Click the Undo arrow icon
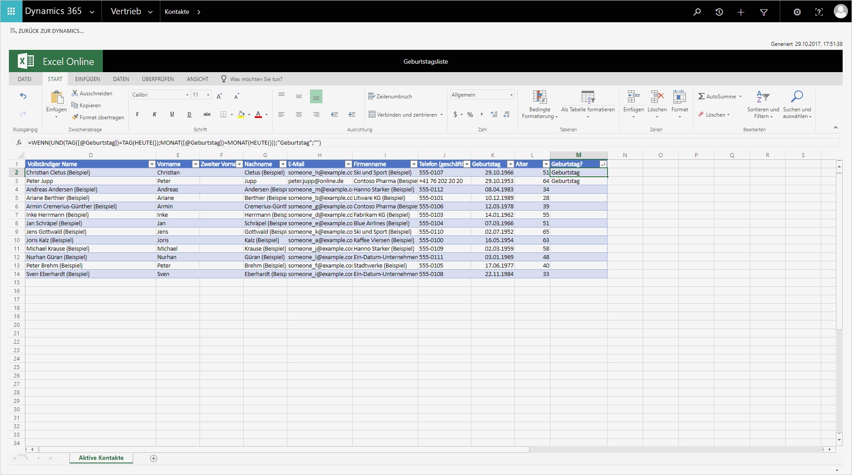The width and height of the screenshot is (852, 475). click(x=23, y=96)
